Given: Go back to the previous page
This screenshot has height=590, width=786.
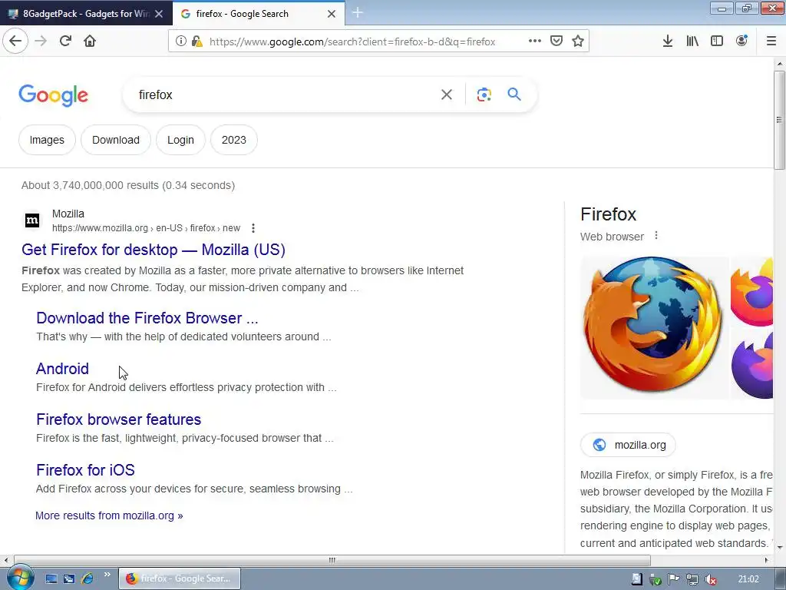Looking at the screenshot, I should 15,41.
